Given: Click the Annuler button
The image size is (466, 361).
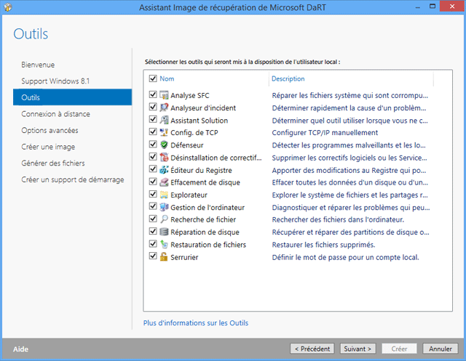Looking at the screenshot, I should (x=440, y=349).
